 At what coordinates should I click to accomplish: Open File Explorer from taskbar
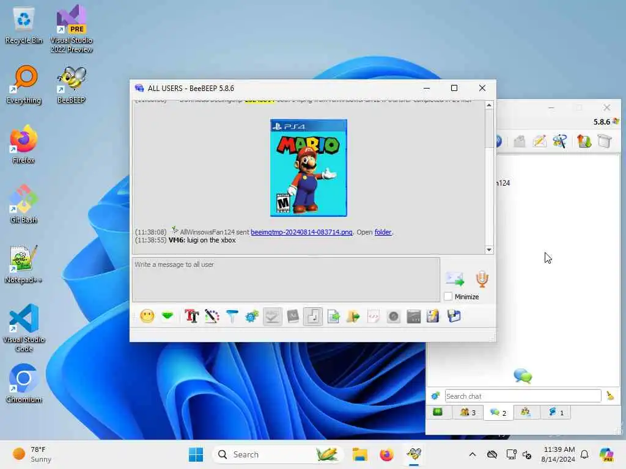click(x=359, y=454)
